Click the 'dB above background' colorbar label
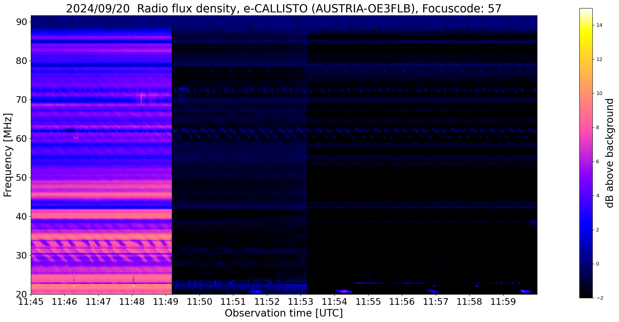The height and width of the screenshot is (322, 619). (610, 153)
